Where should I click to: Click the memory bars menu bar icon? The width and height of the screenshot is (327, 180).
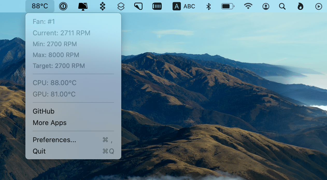[x=157, y=6]
